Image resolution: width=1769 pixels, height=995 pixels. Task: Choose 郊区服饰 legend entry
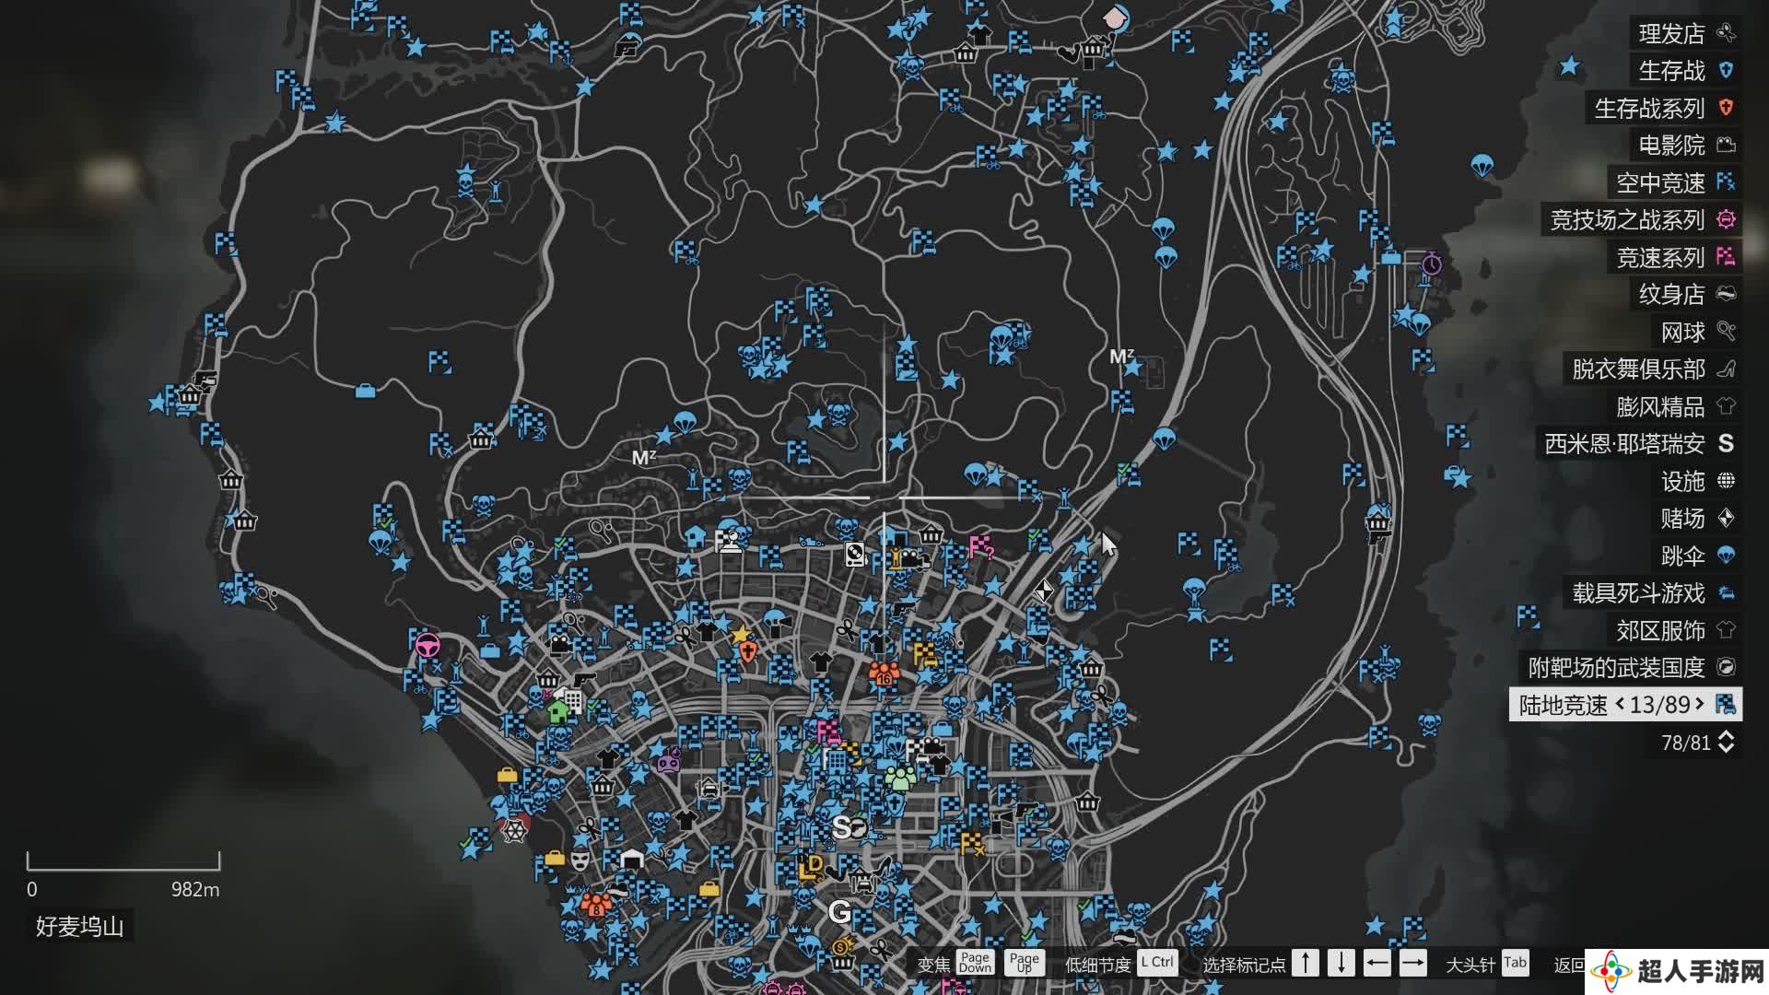coord(1675,630)
